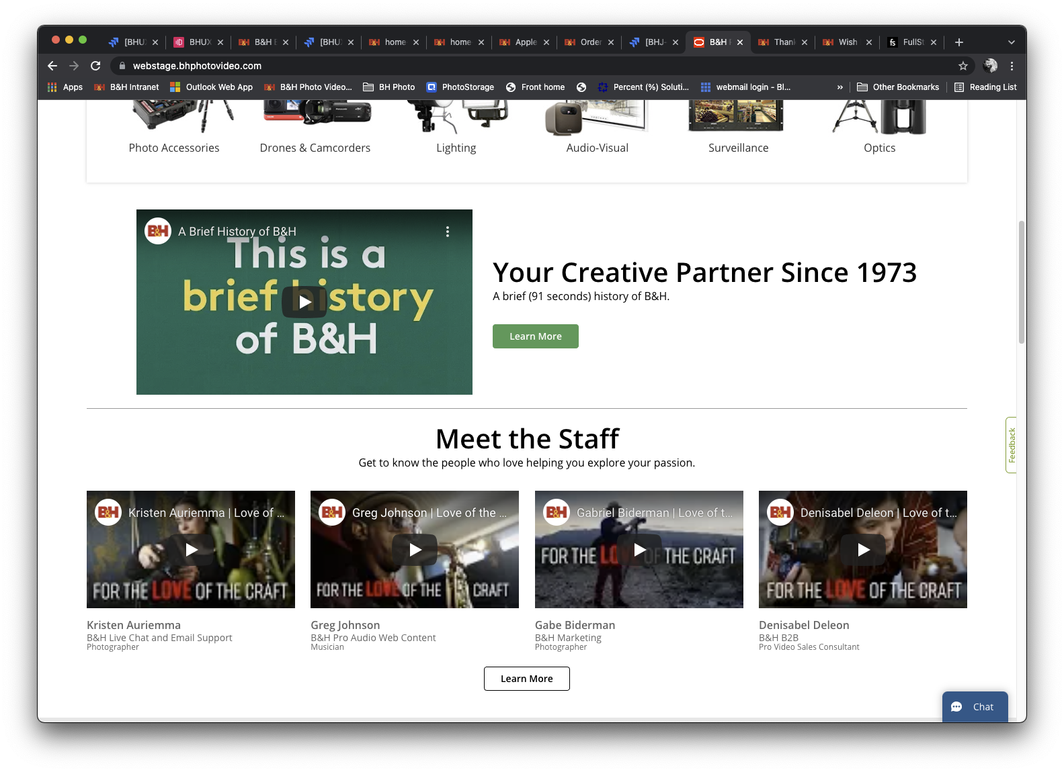Open the B&H Intranet bookmark
1064x772 pixels.
click(x=127, y=87)
